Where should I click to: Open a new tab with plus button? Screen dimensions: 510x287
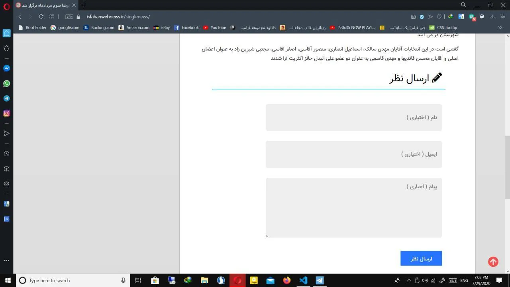pos(84,5)
